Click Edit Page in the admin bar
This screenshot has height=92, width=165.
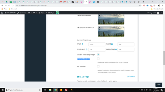tap(50, 13)
